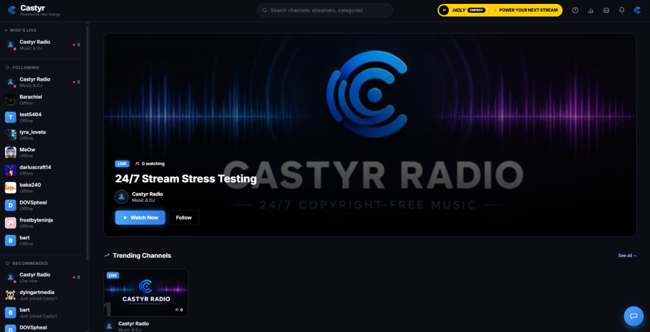The height and width of the screenshot is (332, 650).
Task: Select dariuscraft14 avatar in Following list
Action: pyautogui.click(x=10, y=170)
